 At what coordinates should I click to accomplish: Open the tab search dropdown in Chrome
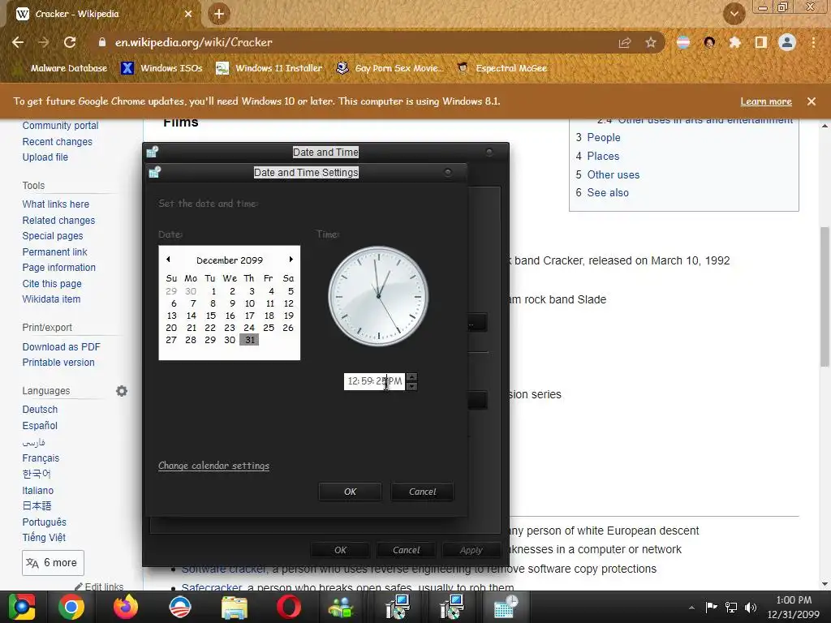(734, 14)
